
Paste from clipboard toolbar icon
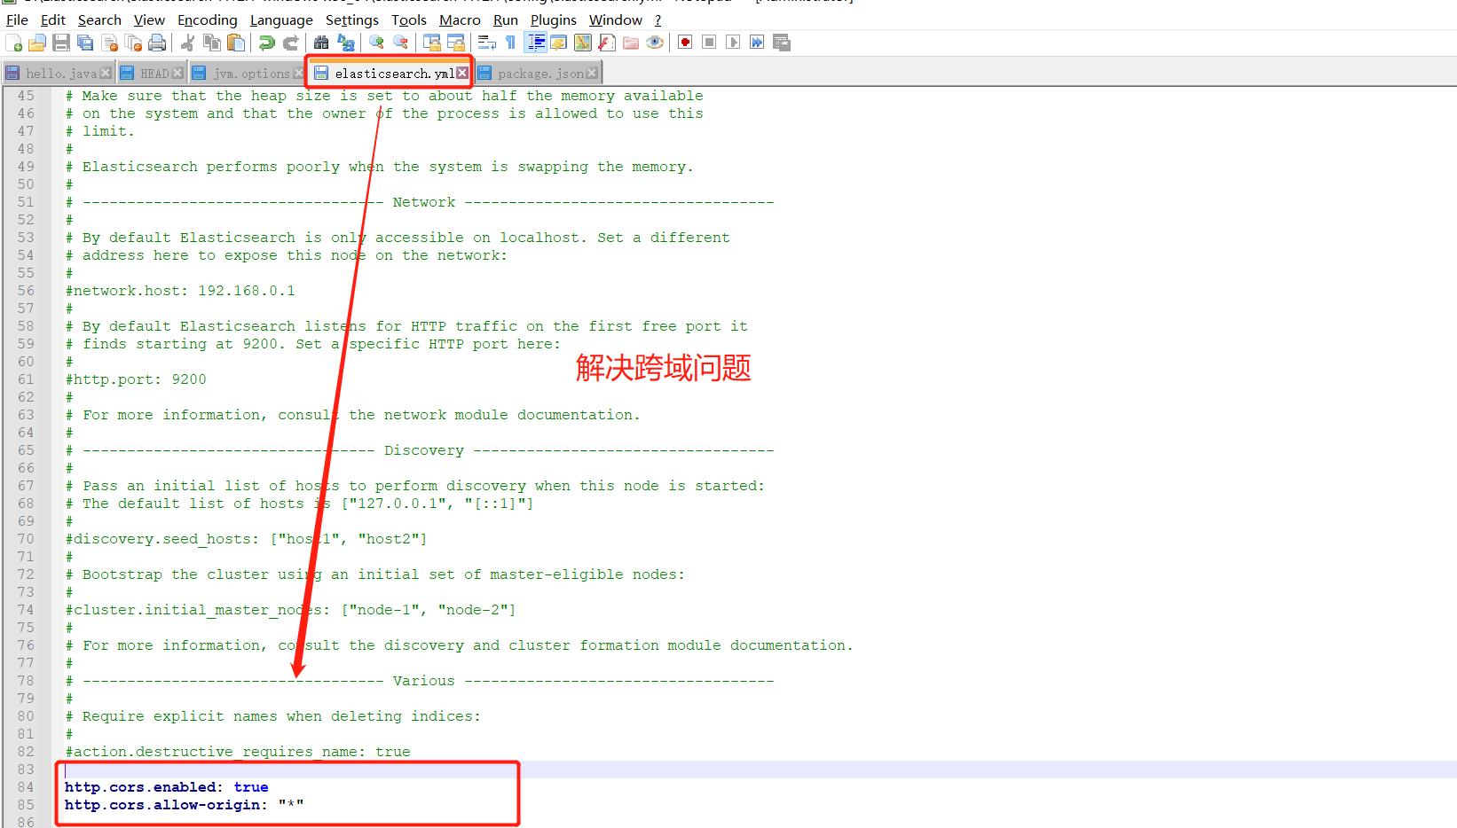click(x=235, y=43)
